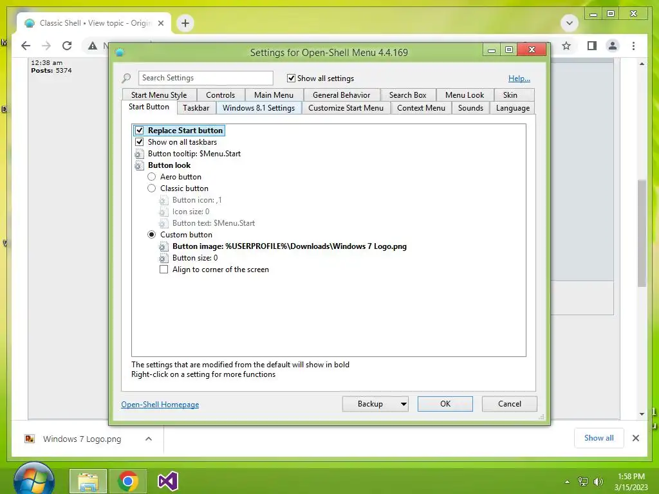The height and width of the screenshot is (494, 659).
Task: Open the Language tab
Action: (x=512, y=108)
